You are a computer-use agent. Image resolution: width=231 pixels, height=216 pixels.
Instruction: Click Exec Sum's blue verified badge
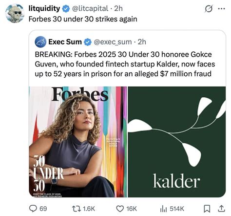pos(88,42)
